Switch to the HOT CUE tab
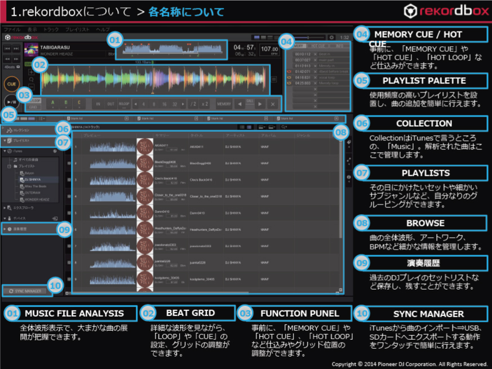 pos(318,46)
